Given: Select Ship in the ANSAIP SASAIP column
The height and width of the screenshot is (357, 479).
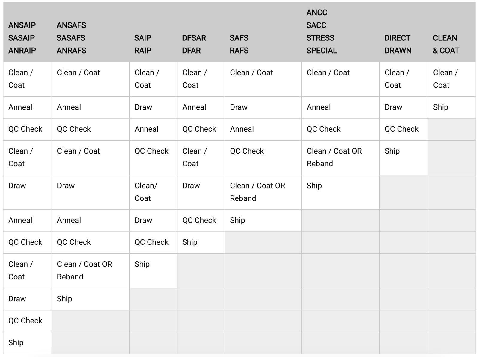Looking at the screenshot, I should (x=16, y=342).
